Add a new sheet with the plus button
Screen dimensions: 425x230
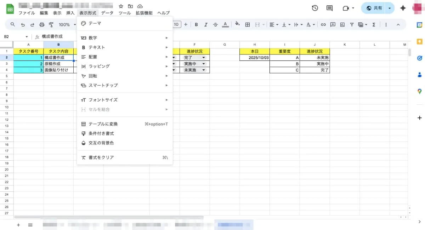[x=18, y=225]
